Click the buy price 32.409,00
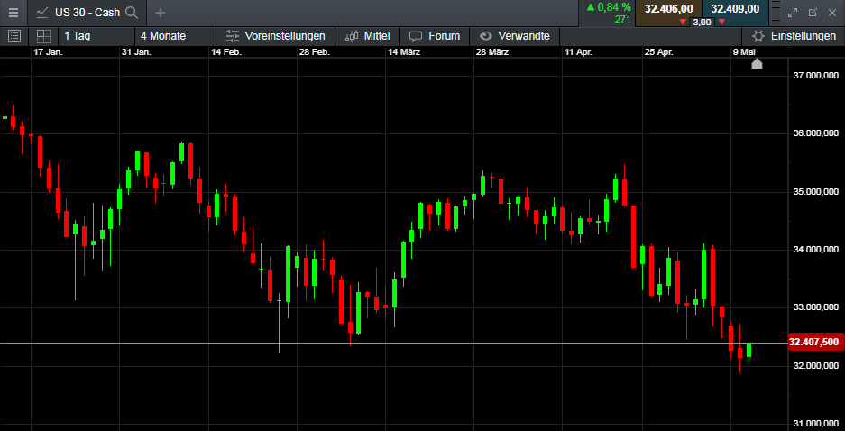845x431 pixels. pyautogui.click(x=734, y=9)
